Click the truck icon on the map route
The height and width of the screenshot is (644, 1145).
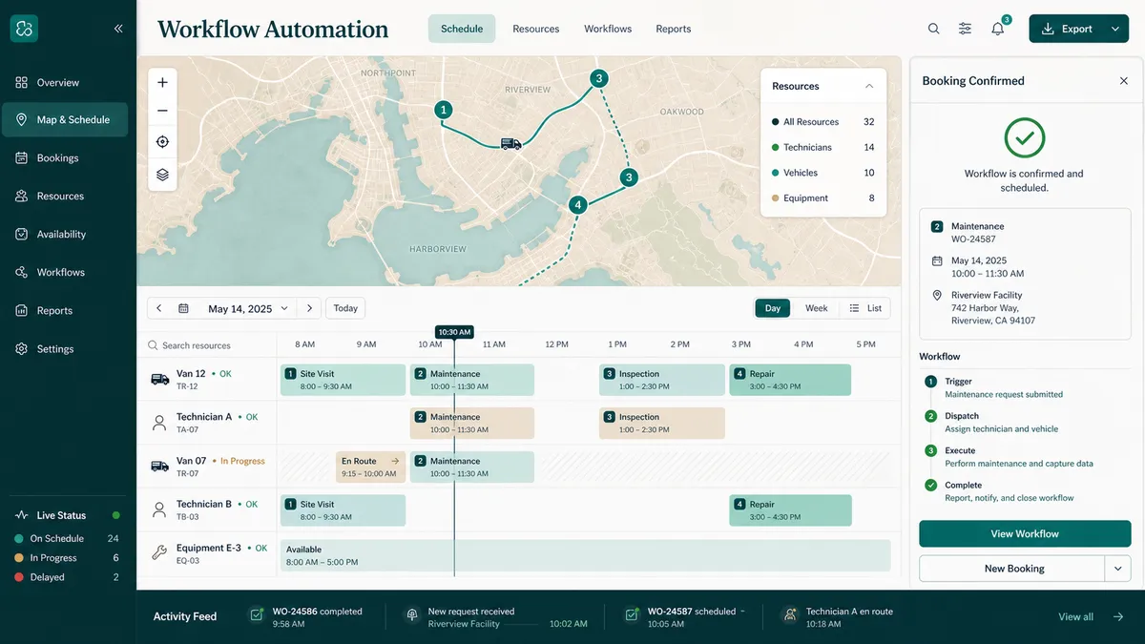pyautogui.click(x=511, y=144)
